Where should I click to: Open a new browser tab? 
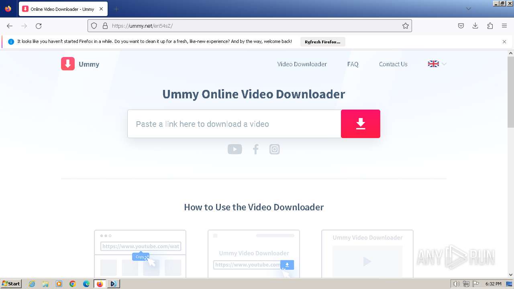coord(116,9)
